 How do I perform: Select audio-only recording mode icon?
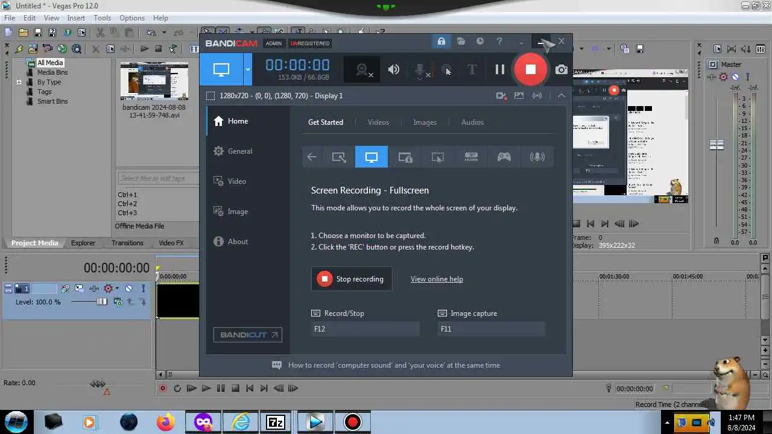(537, 157)
